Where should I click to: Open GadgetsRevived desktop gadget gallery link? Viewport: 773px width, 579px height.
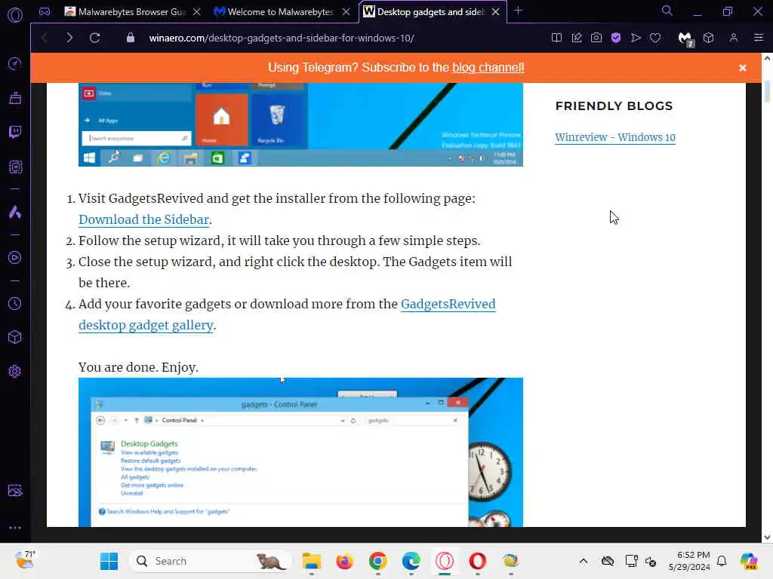[x=287, y=314]
